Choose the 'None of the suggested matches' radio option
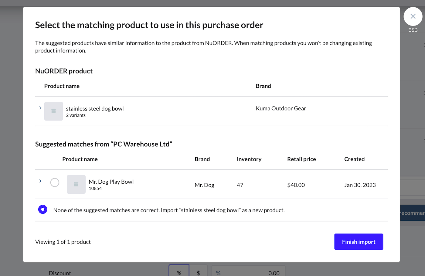This screenshot has height=276, width=425. (43, 210)
